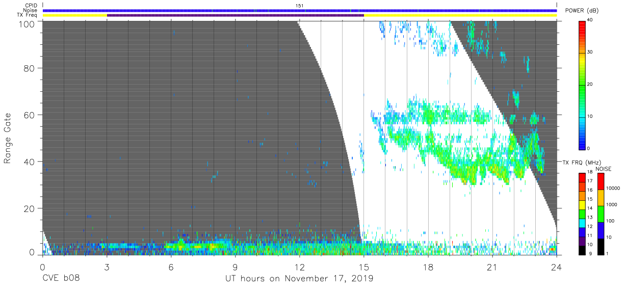Click the CPID label above the plot
Screen dimensions: 626x289
coord(31,6)
